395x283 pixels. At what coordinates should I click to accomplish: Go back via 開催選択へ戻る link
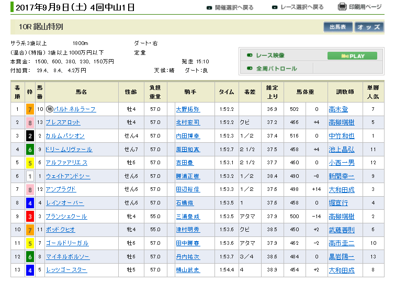pos(234,8)
